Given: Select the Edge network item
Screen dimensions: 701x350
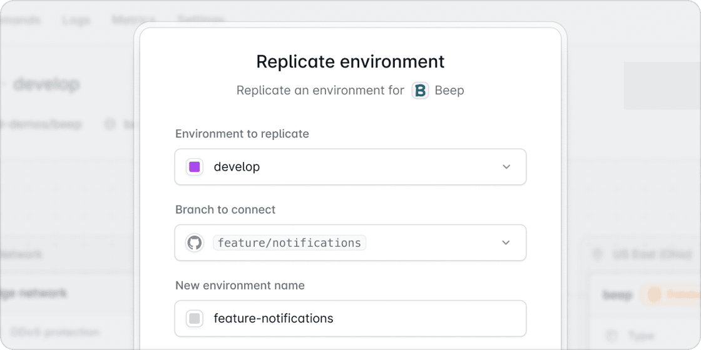Looking at the screenshot, I should (x=34, y=293).
